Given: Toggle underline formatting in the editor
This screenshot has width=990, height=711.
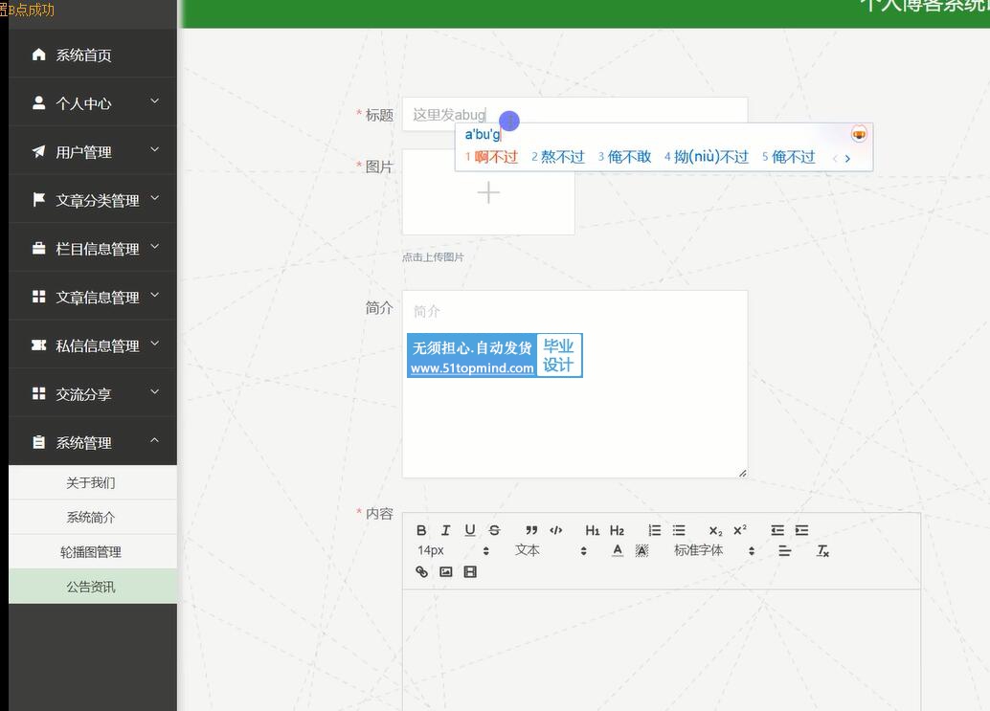Looking at the screenshot, I should pyautogui.click(x=470, y=530).
